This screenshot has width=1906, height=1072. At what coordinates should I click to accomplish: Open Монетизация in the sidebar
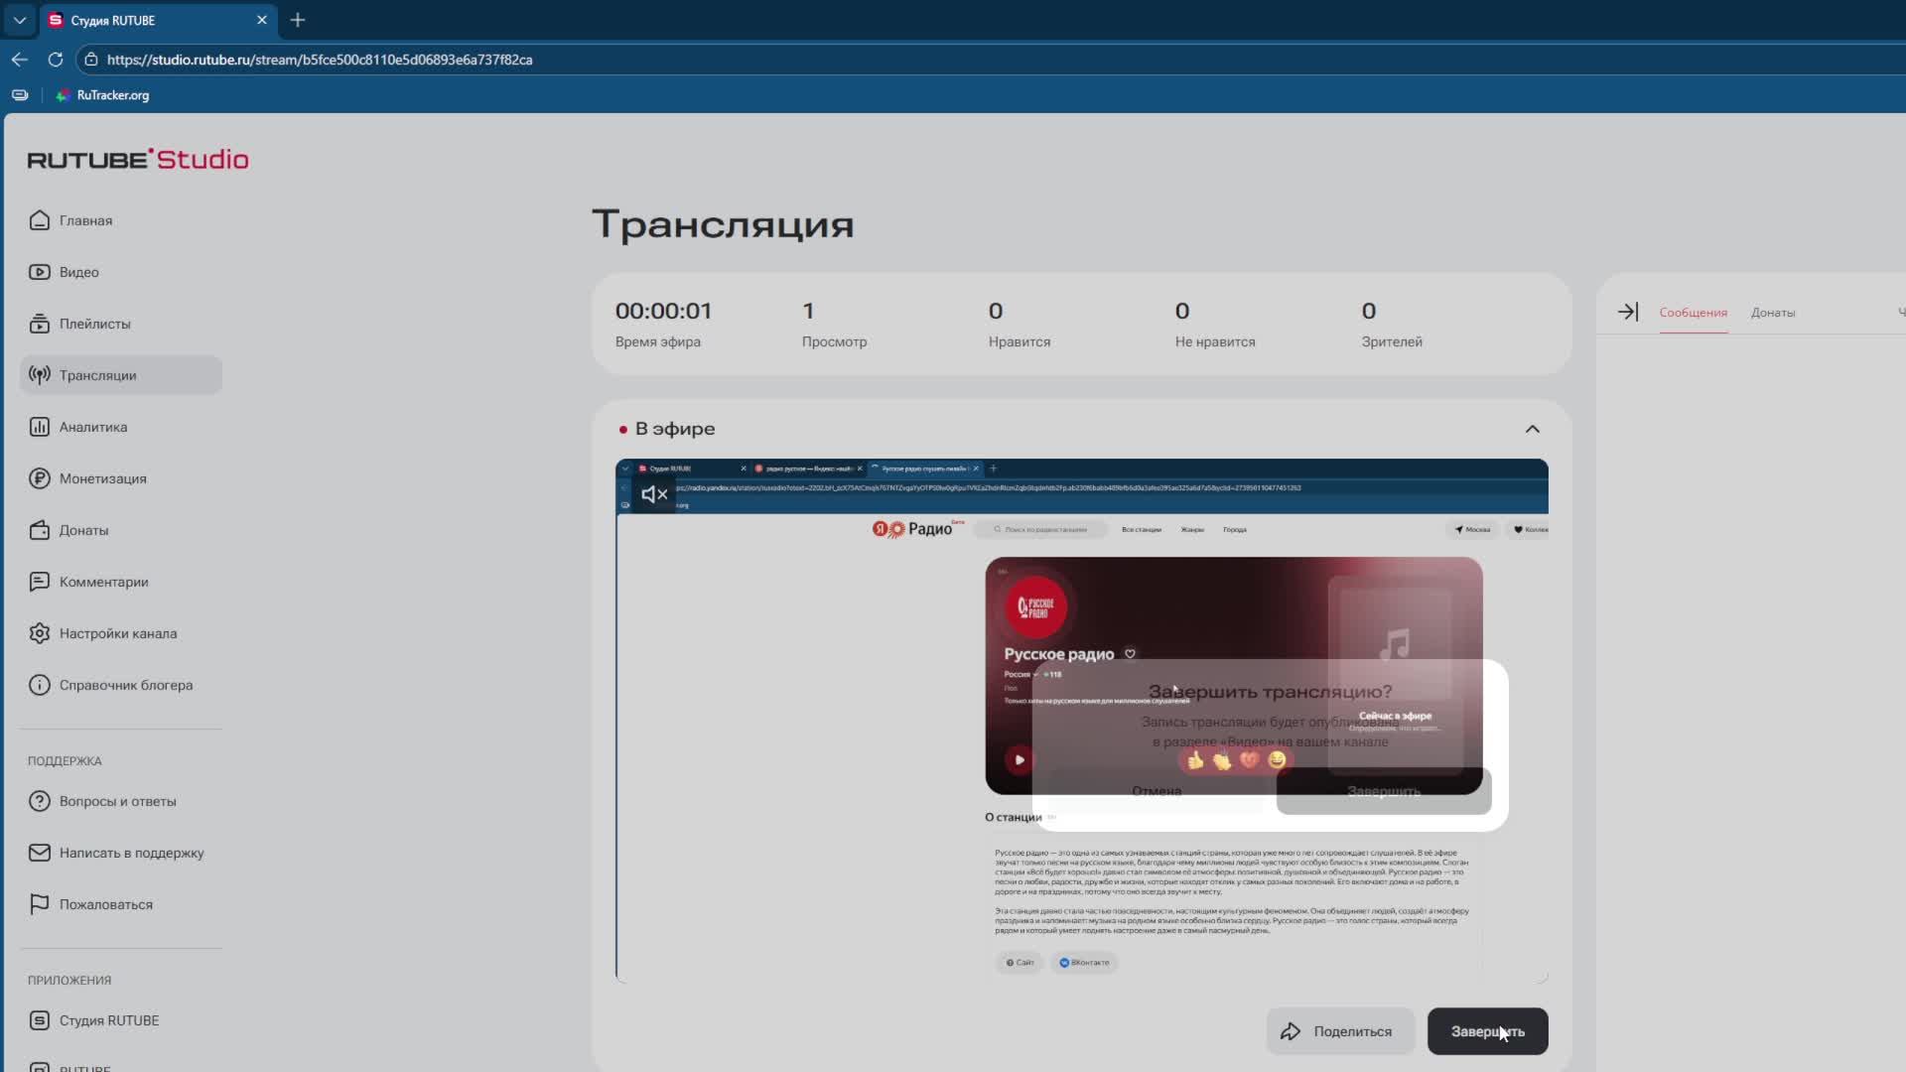pyautogui.click(x=102, y=478)
